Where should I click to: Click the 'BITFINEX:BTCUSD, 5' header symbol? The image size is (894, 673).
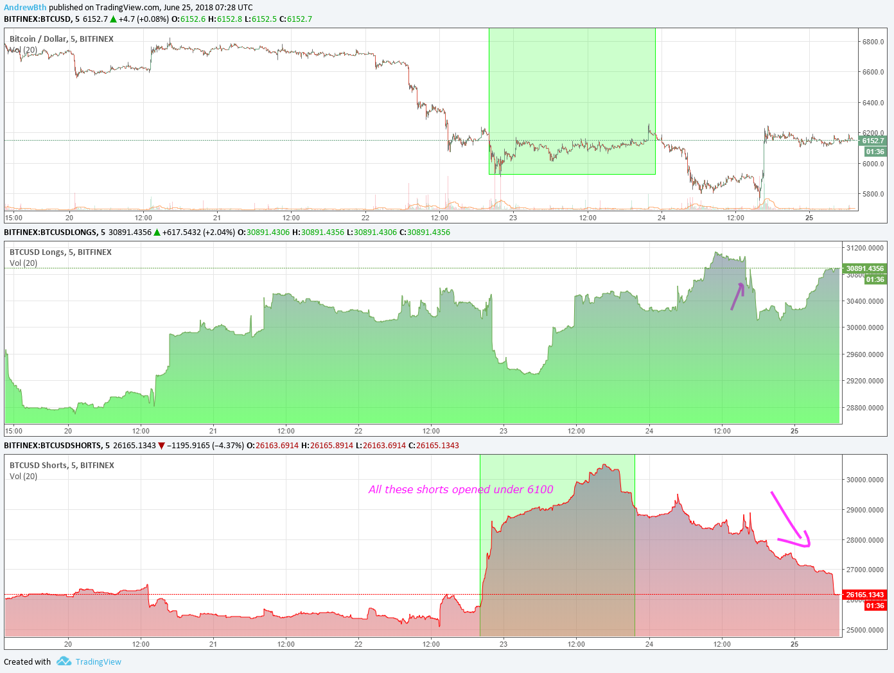[x=42, y=19]
